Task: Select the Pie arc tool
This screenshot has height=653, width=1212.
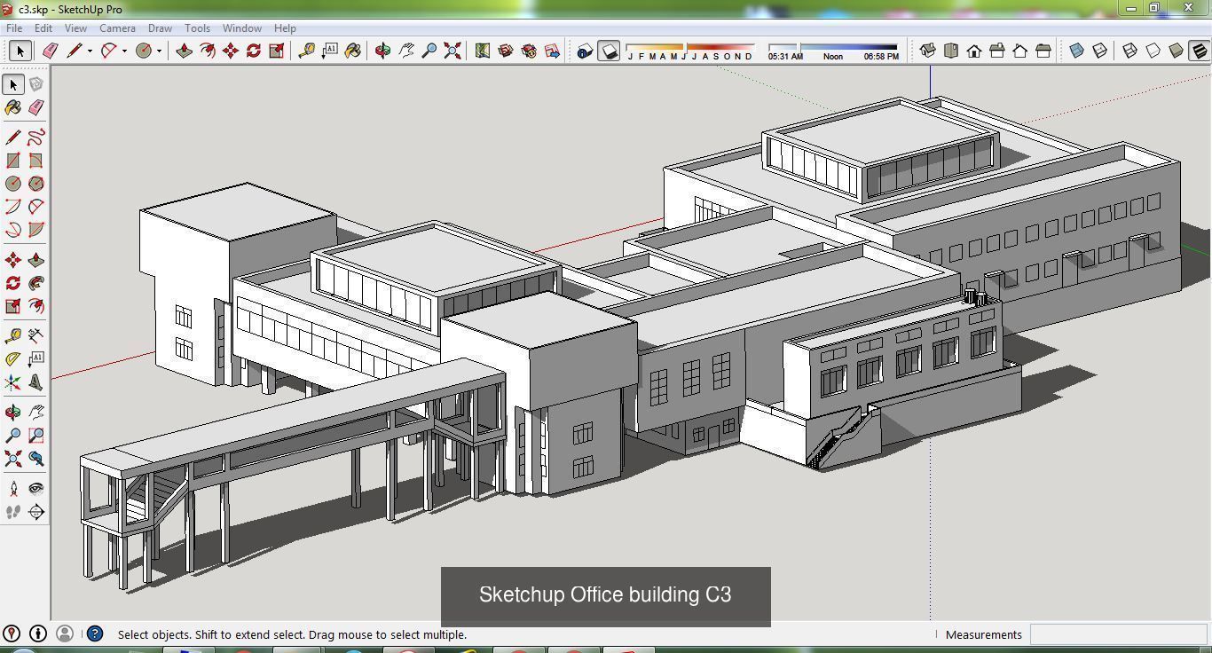Action: 36,230
